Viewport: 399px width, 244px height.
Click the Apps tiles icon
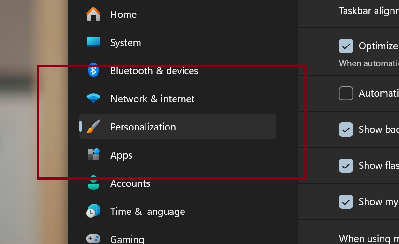click(x=93, y=154)
